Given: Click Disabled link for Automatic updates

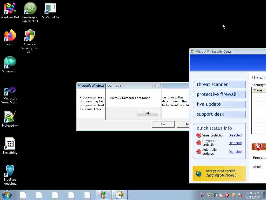Looking at the screenshot, I should 235,152.
